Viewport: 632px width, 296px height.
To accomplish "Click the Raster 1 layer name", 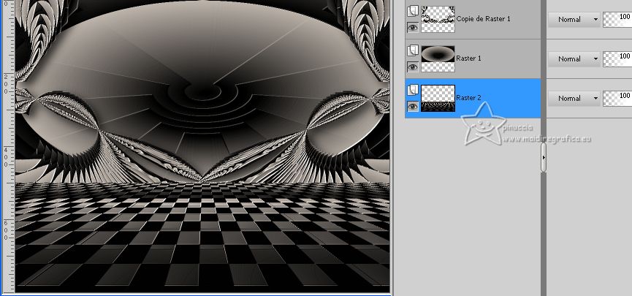I will point(468,58).
